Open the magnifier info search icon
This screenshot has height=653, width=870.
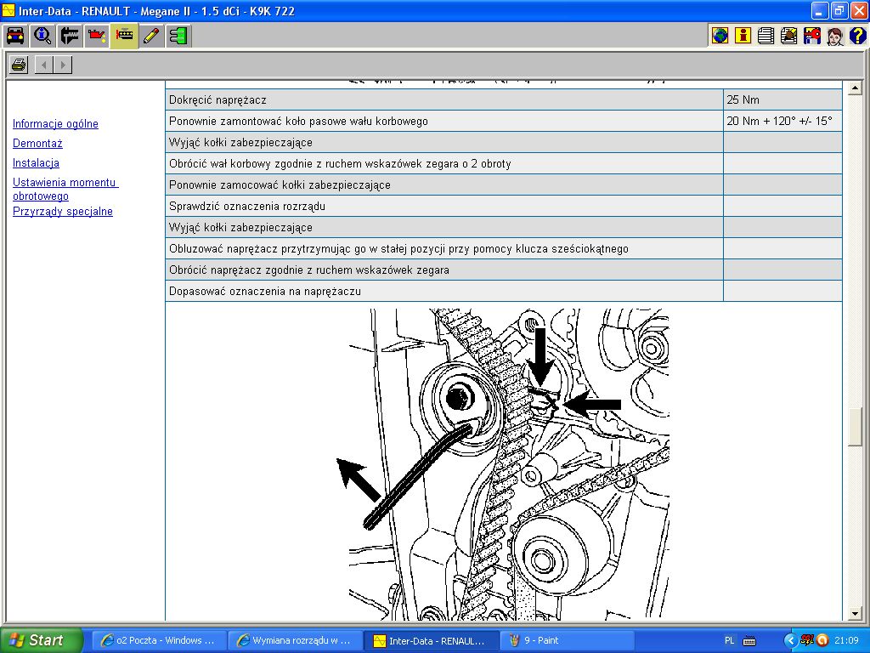point(42,36)
